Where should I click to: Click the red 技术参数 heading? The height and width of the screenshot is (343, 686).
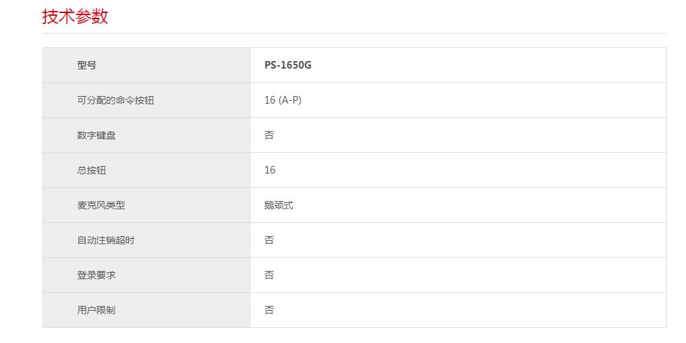coord(75,16)
